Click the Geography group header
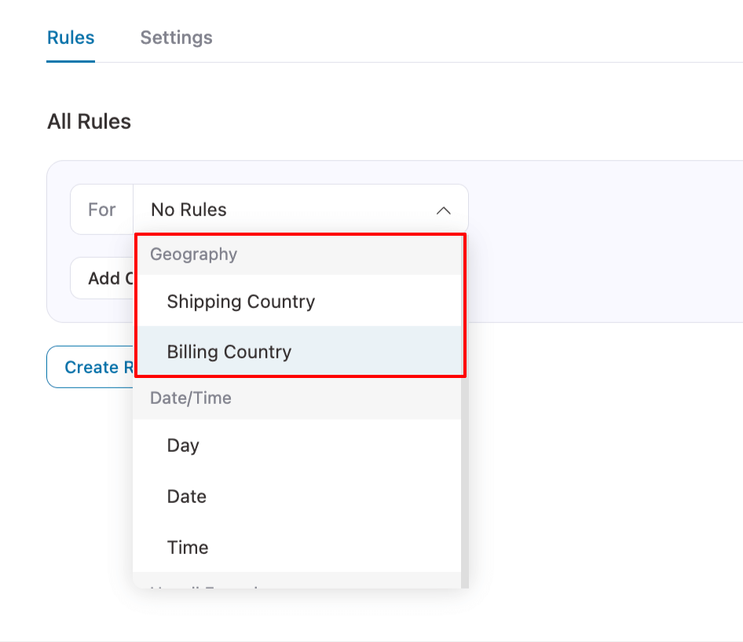Image resolution: width=743 pixels, height=642 pixels. (x=193, y=255)
